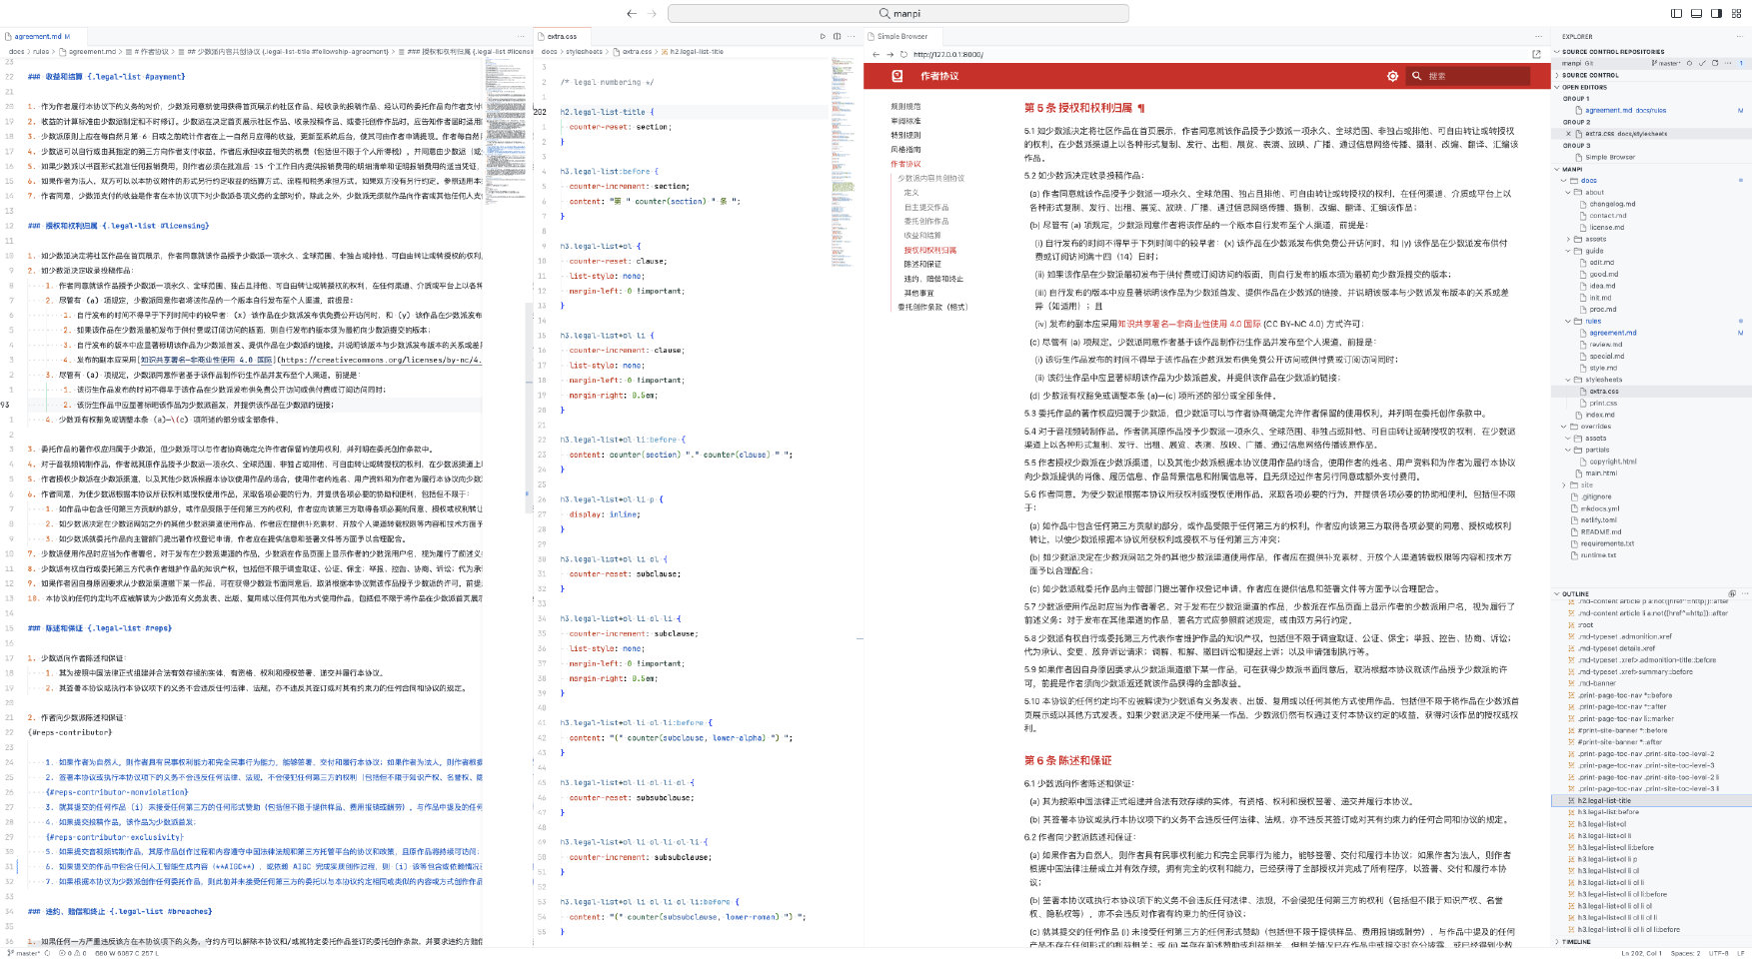Split the extra.css editor to the right
Viewport: 1752px width, 959px height.
click(x=838, y=36)
